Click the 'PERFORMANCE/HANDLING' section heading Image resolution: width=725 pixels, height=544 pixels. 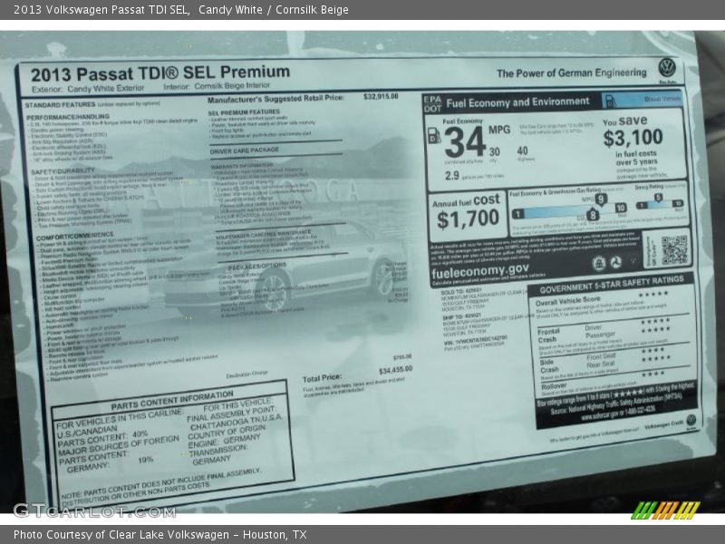click(68, 117)
